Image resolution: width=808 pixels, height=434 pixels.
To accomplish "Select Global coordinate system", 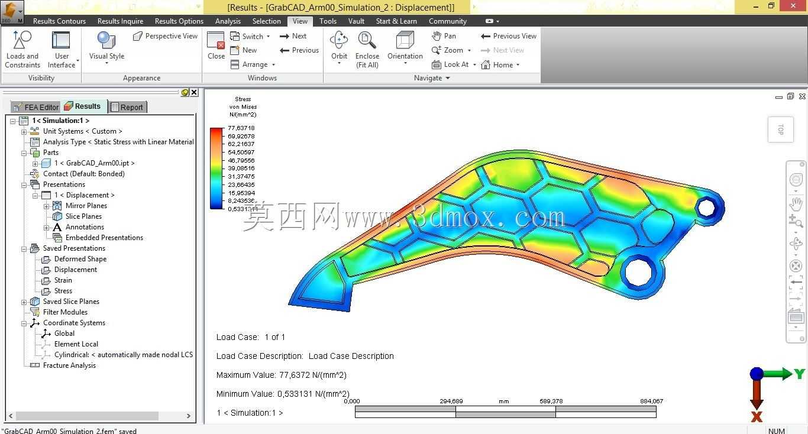I will [58, 333].
